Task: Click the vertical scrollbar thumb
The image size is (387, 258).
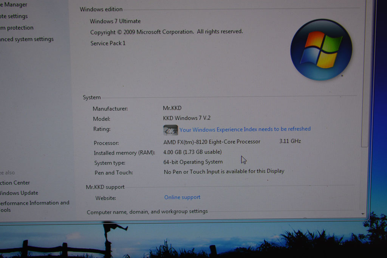Action: coord(364,74)
